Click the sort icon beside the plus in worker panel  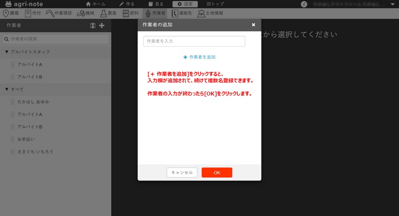tap(93, 26)
